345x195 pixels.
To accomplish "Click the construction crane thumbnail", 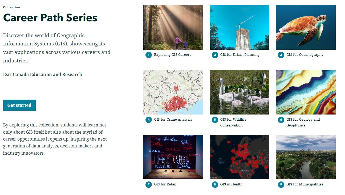I will (239, 27).
